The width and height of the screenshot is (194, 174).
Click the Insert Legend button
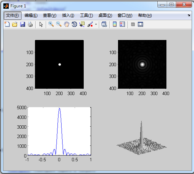122,24
